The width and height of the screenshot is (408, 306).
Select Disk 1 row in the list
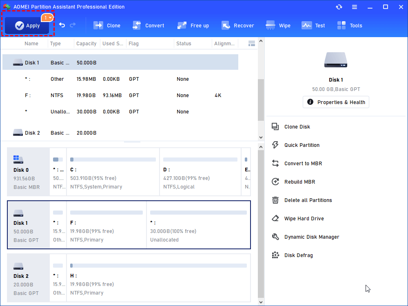point(120,62)
